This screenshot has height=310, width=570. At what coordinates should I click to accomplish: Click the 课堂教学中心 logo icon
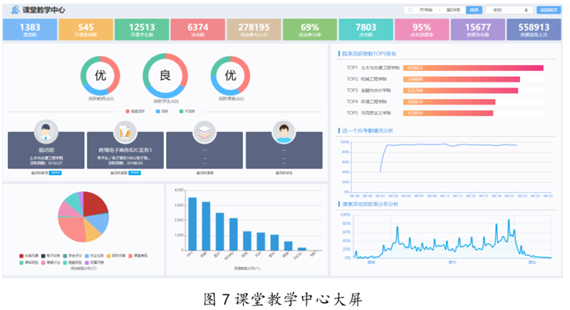pyautogui.click(x=14, y=9)
